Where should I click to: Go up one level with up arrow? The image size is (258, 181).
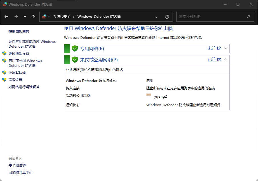(33, 17)
